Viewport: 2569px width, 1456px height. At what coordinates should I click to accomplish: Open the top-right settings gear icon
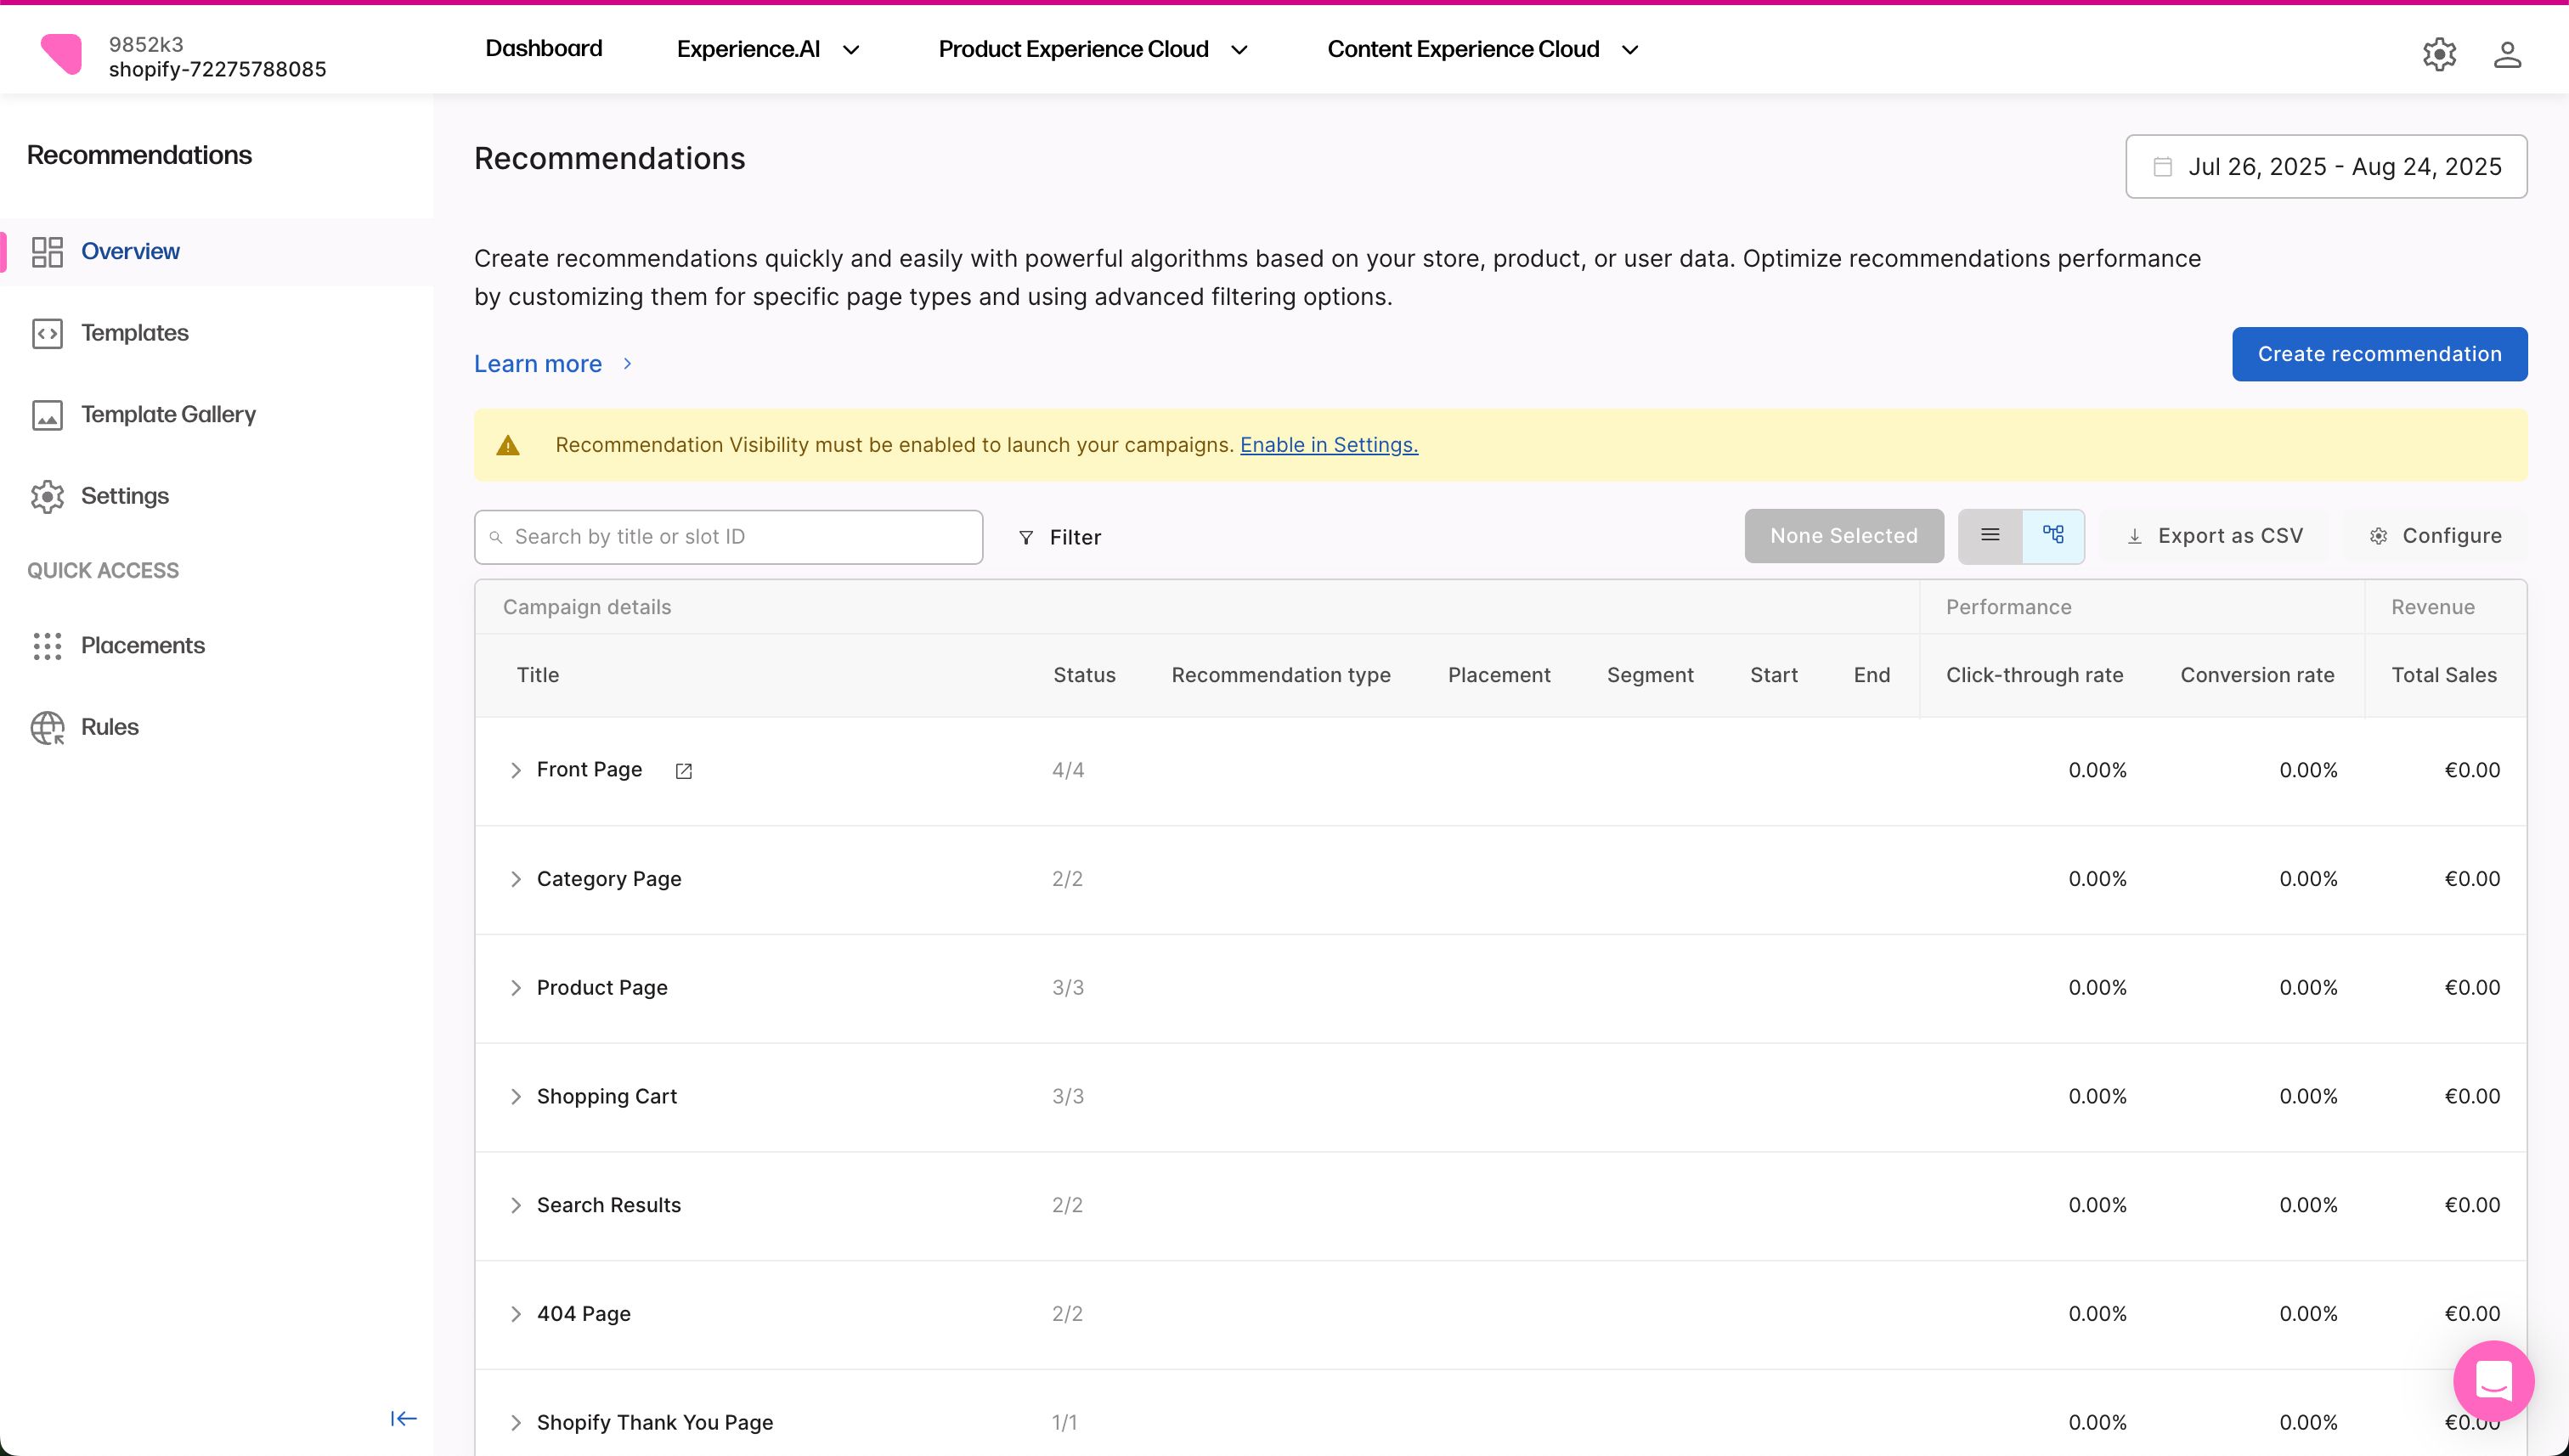point(2439,54)
